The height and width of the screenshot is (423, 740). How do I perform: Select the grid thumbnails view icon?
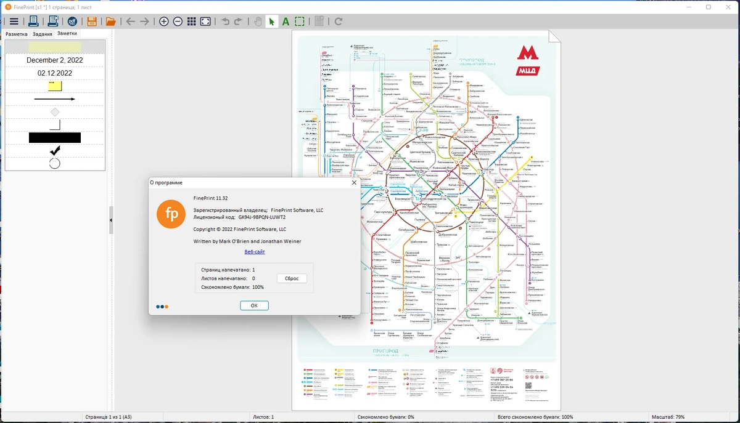click(x=192, y=22)
